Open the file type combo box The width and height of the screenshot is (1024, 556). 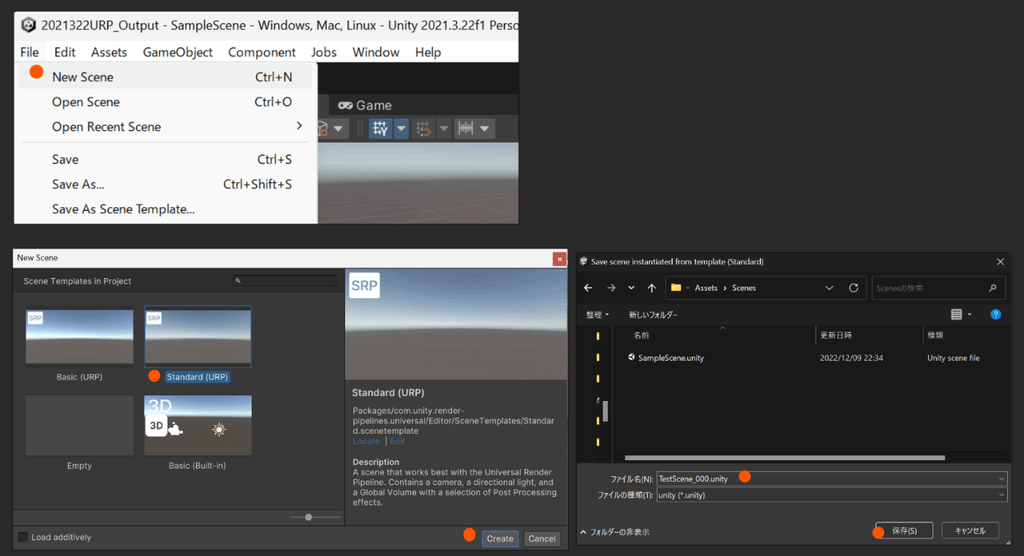click(x=832, y=495)
